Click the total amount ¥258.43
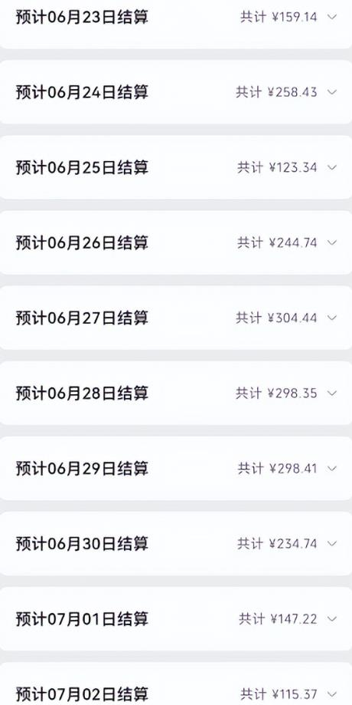This screenshot has height=705, width=352. (292, 92)
